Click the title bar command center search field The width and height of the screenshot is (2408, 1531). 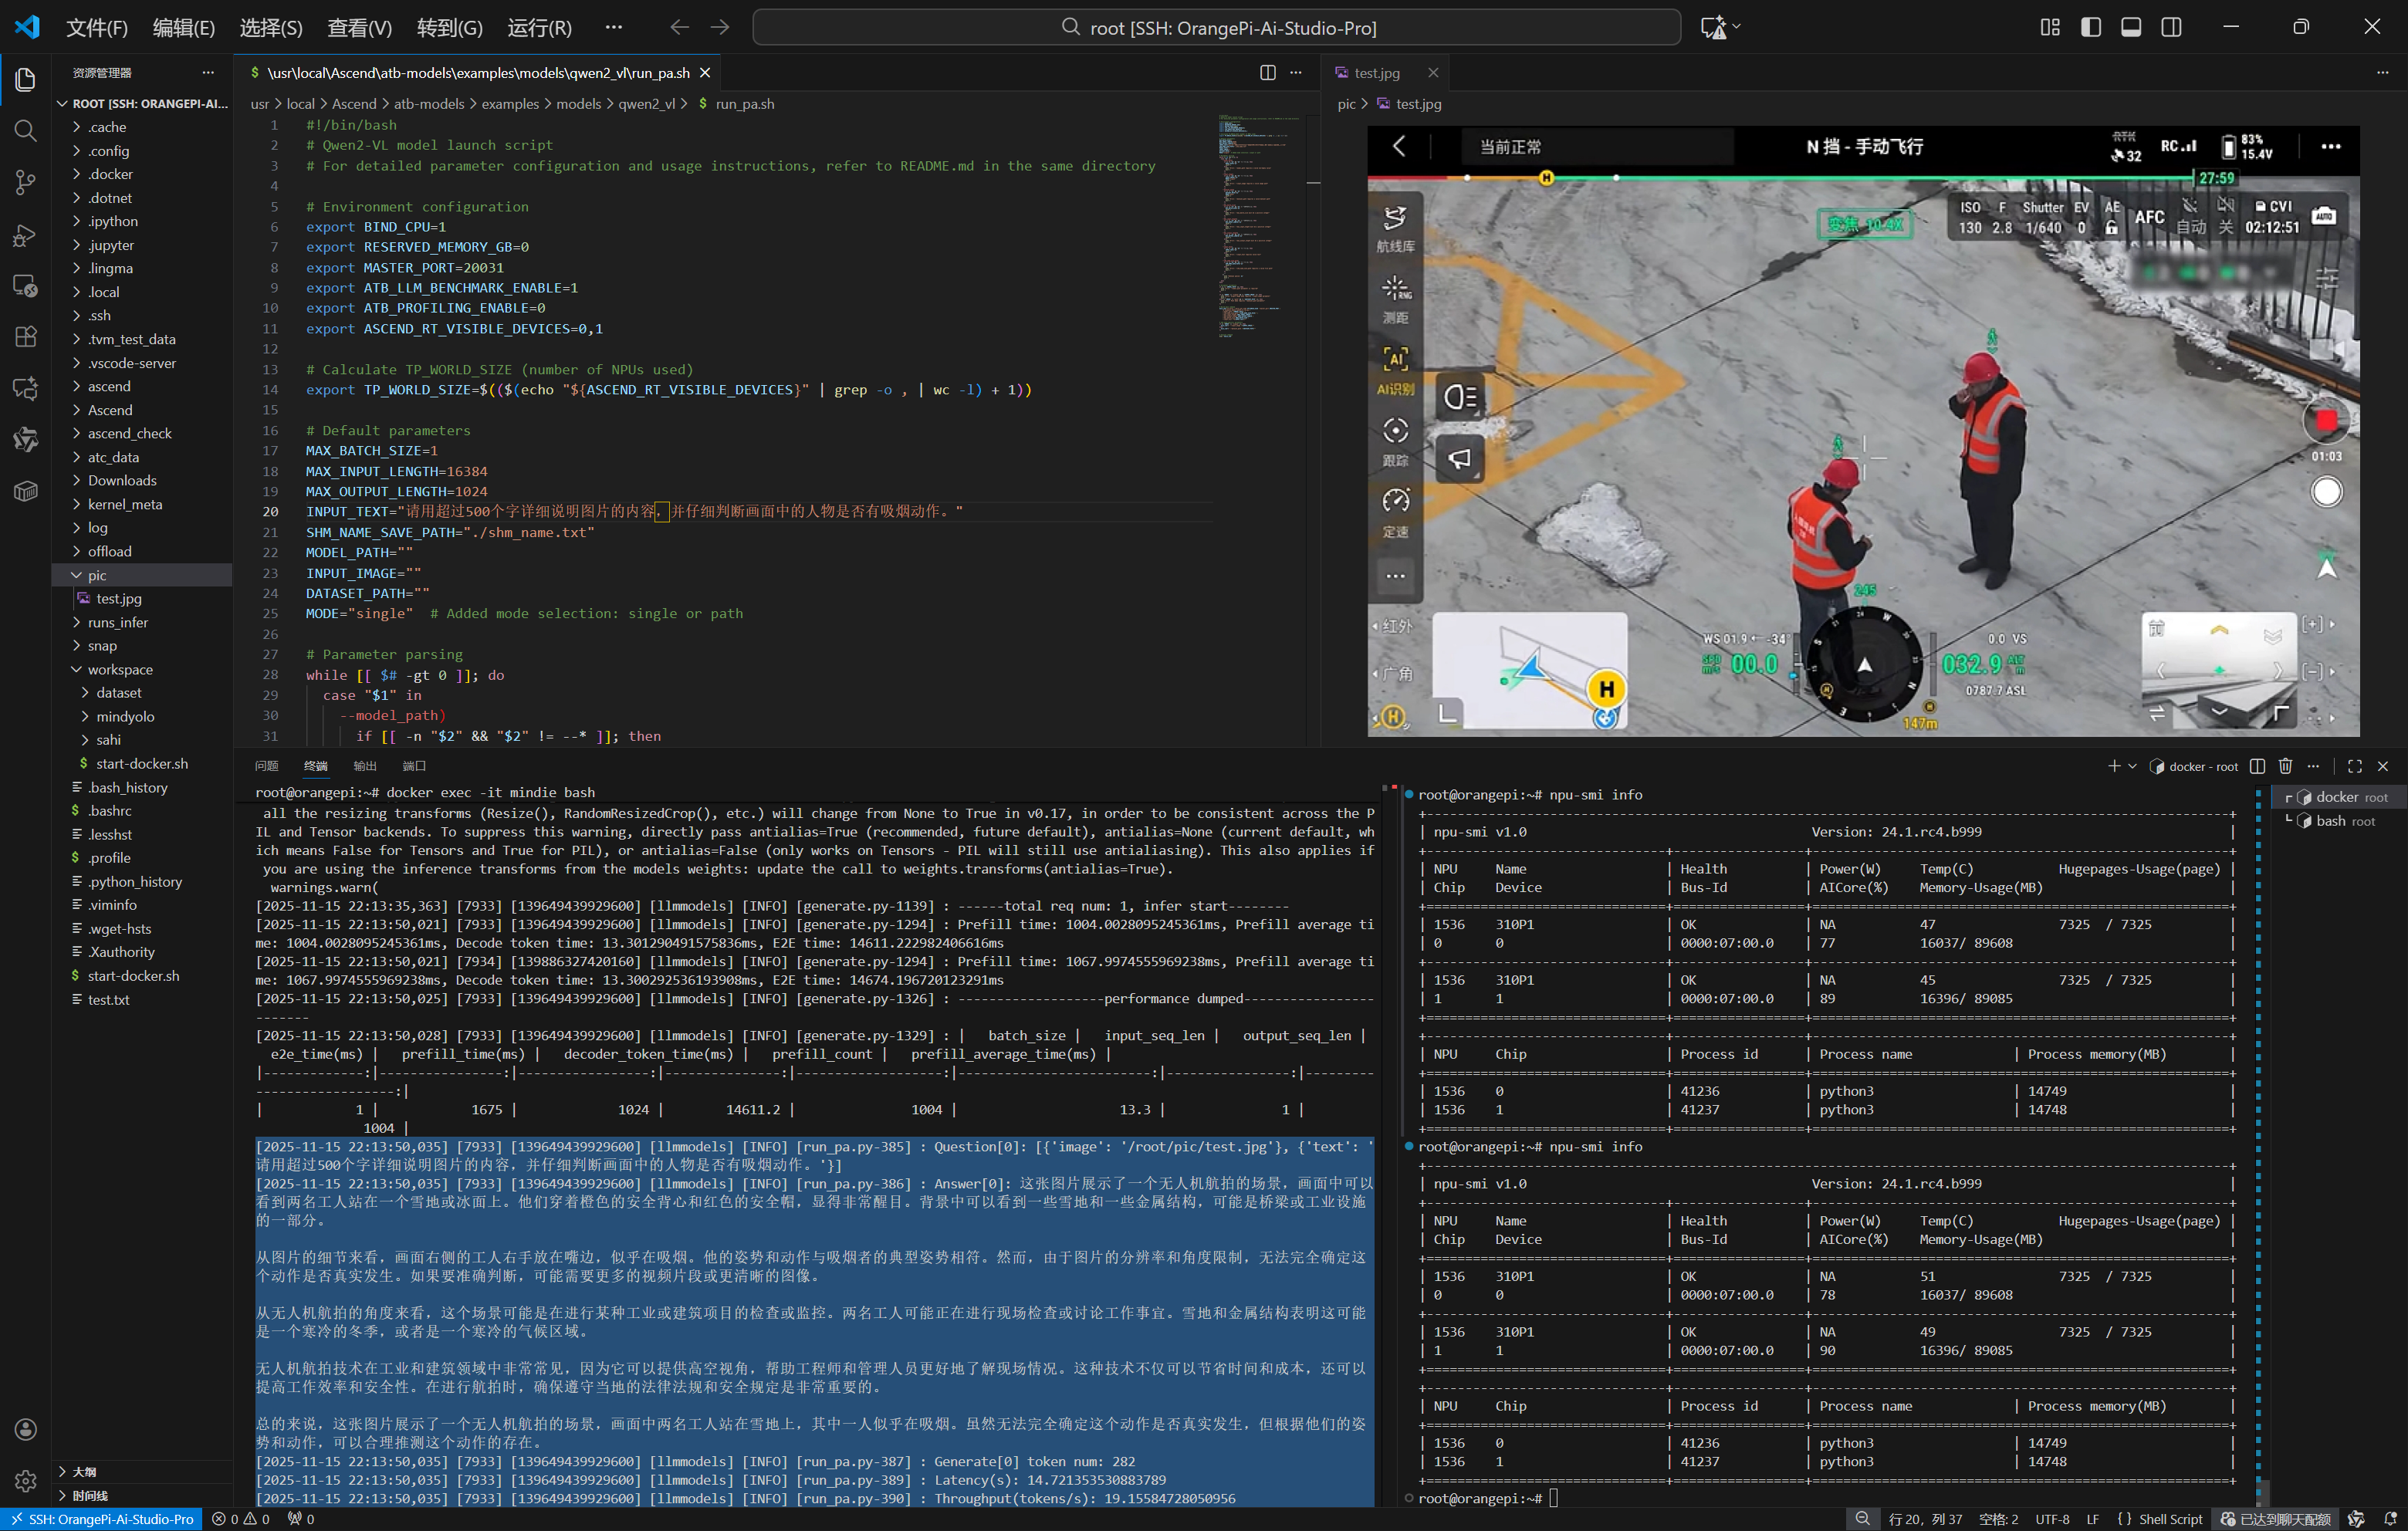click(1216, 27)
